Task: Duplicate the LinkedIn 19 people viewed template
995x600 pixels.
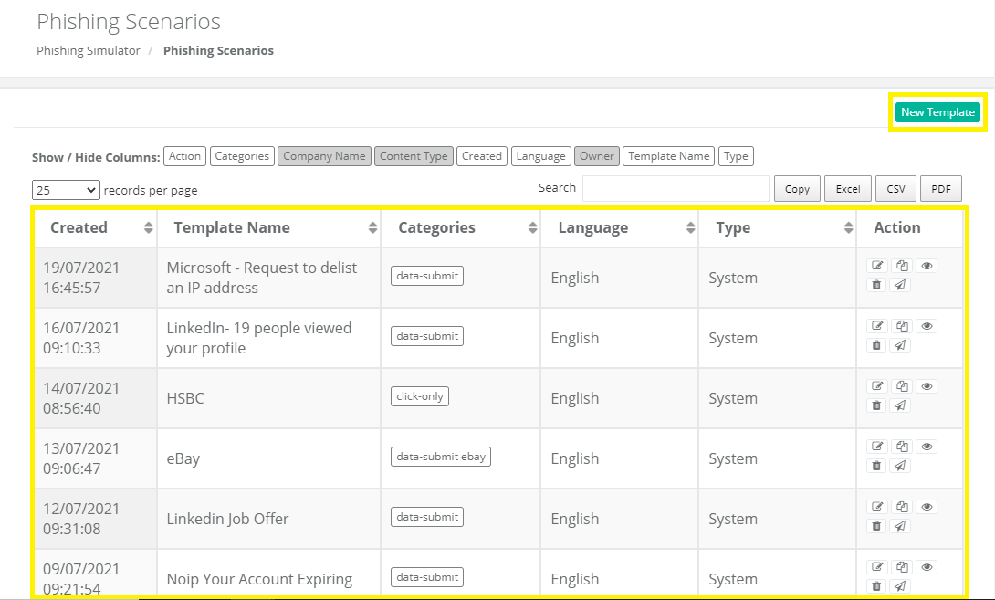Action: point(902,326)
